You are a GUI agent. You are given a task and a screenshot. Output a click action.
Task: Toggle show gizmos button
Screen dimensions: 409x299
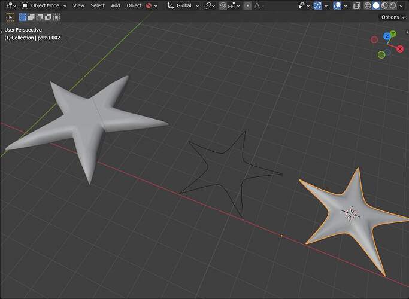tap(317, 5)
